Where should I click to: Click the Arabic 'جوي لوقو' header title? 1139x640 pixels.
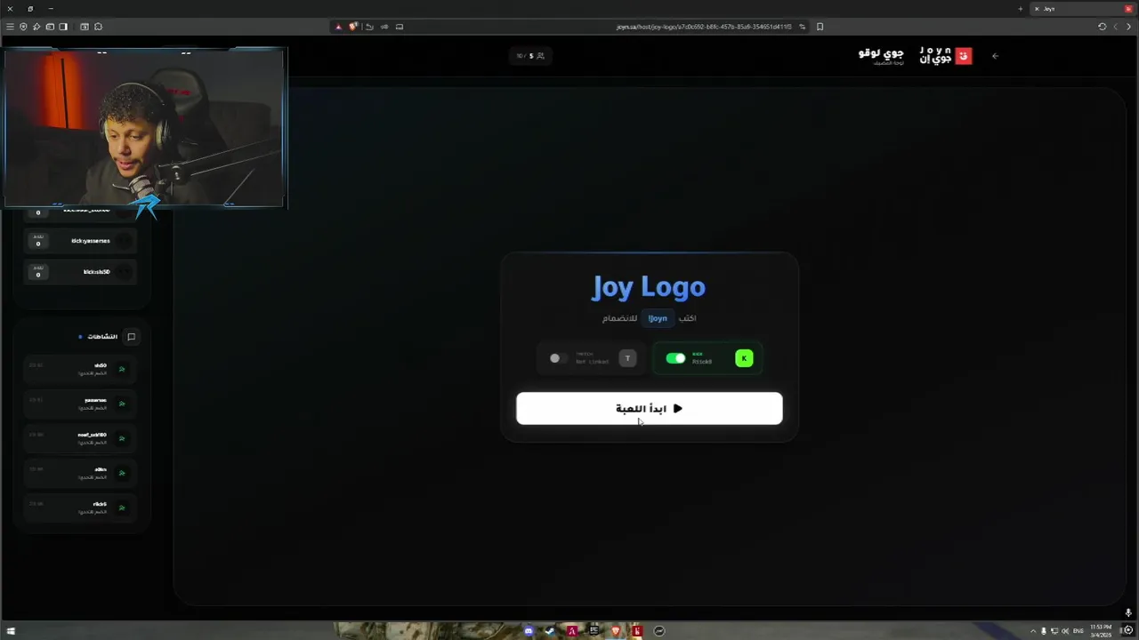click(x=881, y=54)
